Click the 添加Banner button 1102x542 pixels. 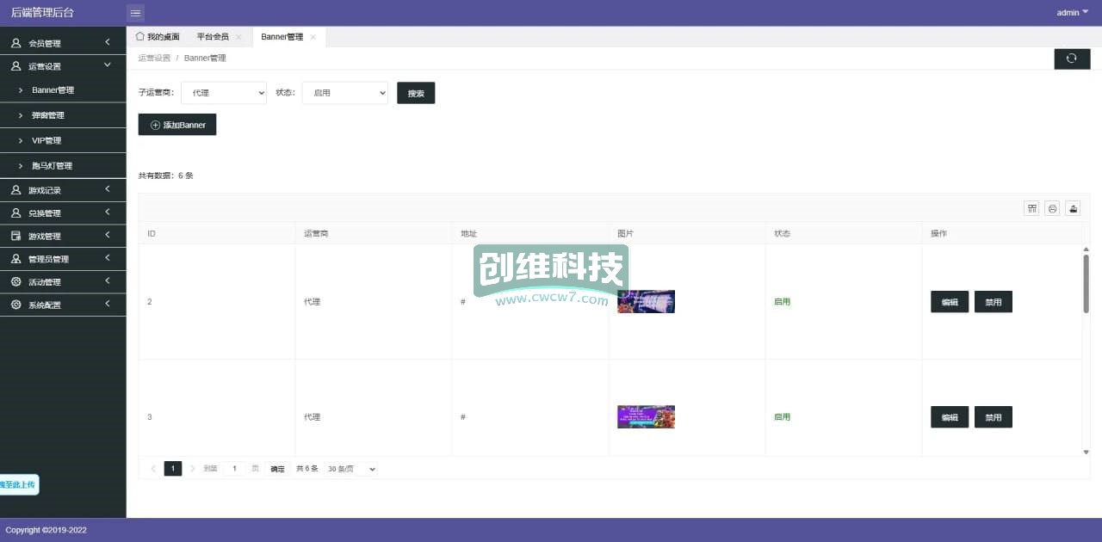(177, 125)
